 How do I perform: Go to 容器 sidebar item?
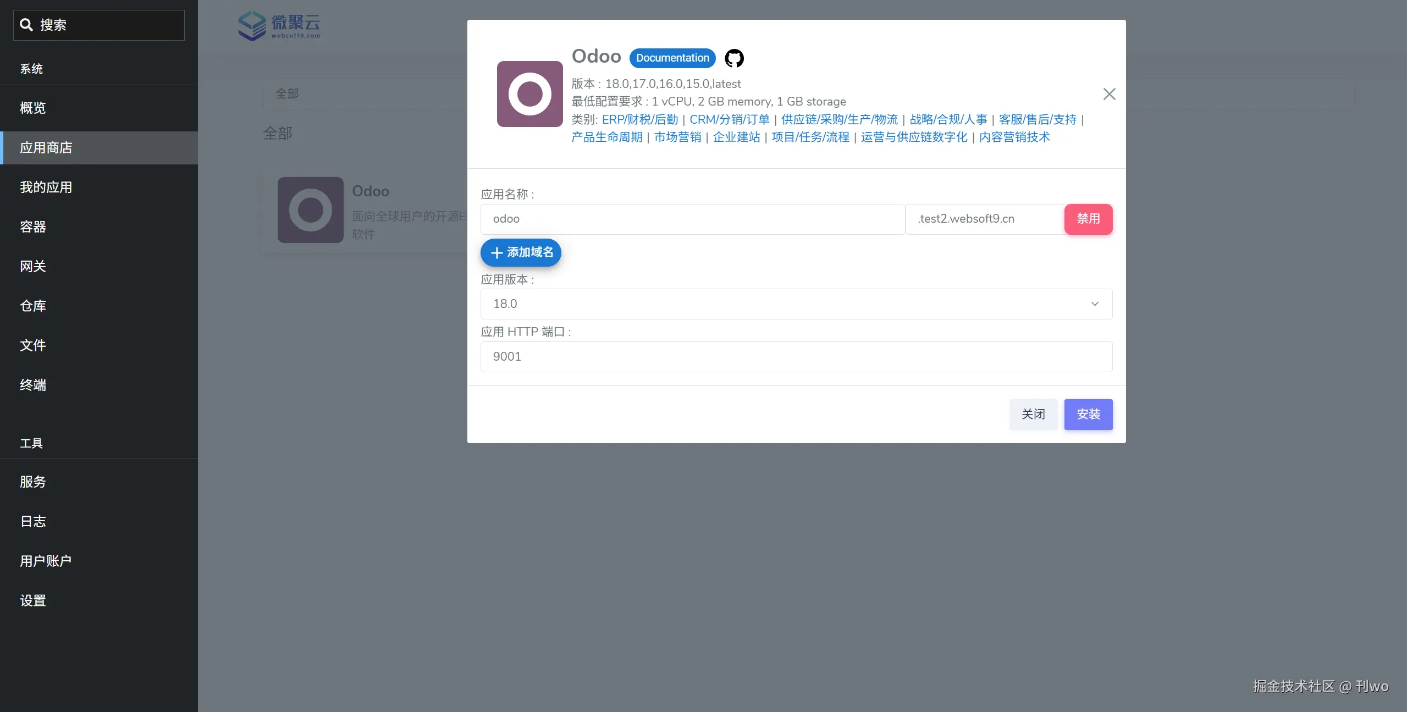coord(33,227)
